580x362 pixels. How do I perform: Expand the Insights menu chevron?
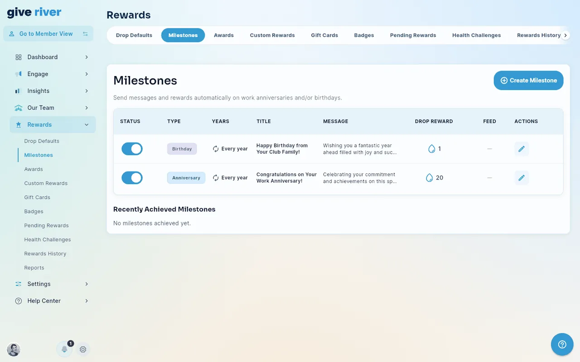coord(87,91)
